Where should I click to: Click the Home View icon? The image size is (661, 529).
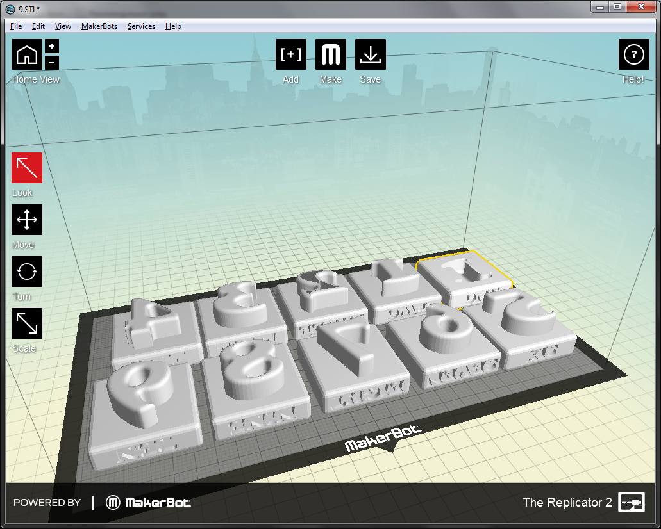click(x=27, y=54)
